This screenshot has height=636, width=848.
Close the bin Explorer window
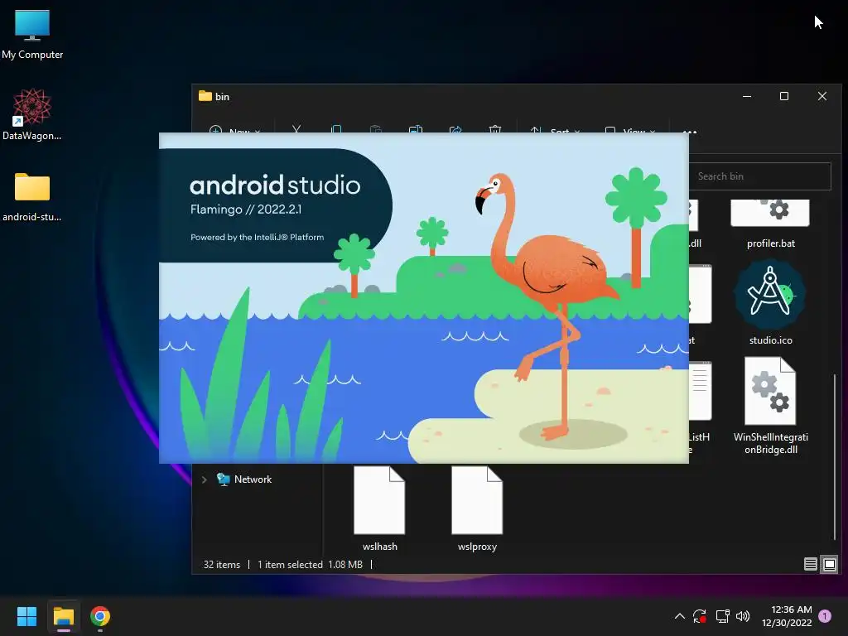click(x=822, y=96)
